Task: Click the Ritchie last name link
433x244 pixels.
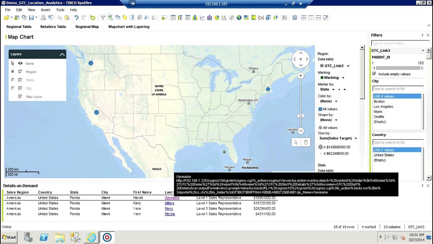Action: [x=170, y=214]
